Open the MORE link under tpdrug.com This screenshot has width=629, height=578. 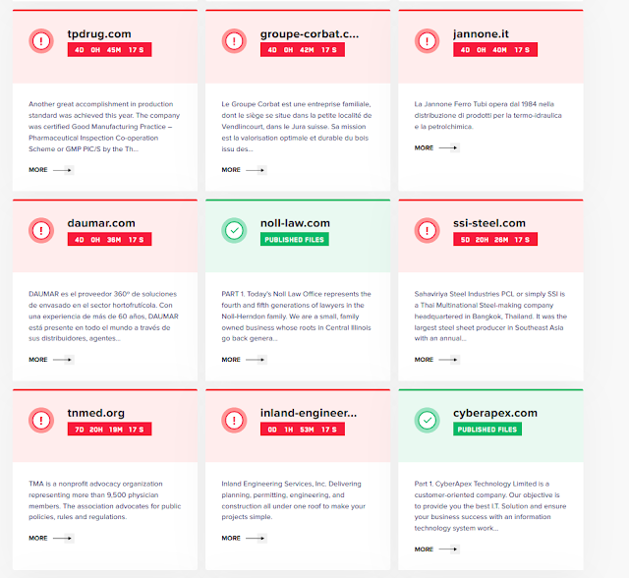click(x=50, y=170)
